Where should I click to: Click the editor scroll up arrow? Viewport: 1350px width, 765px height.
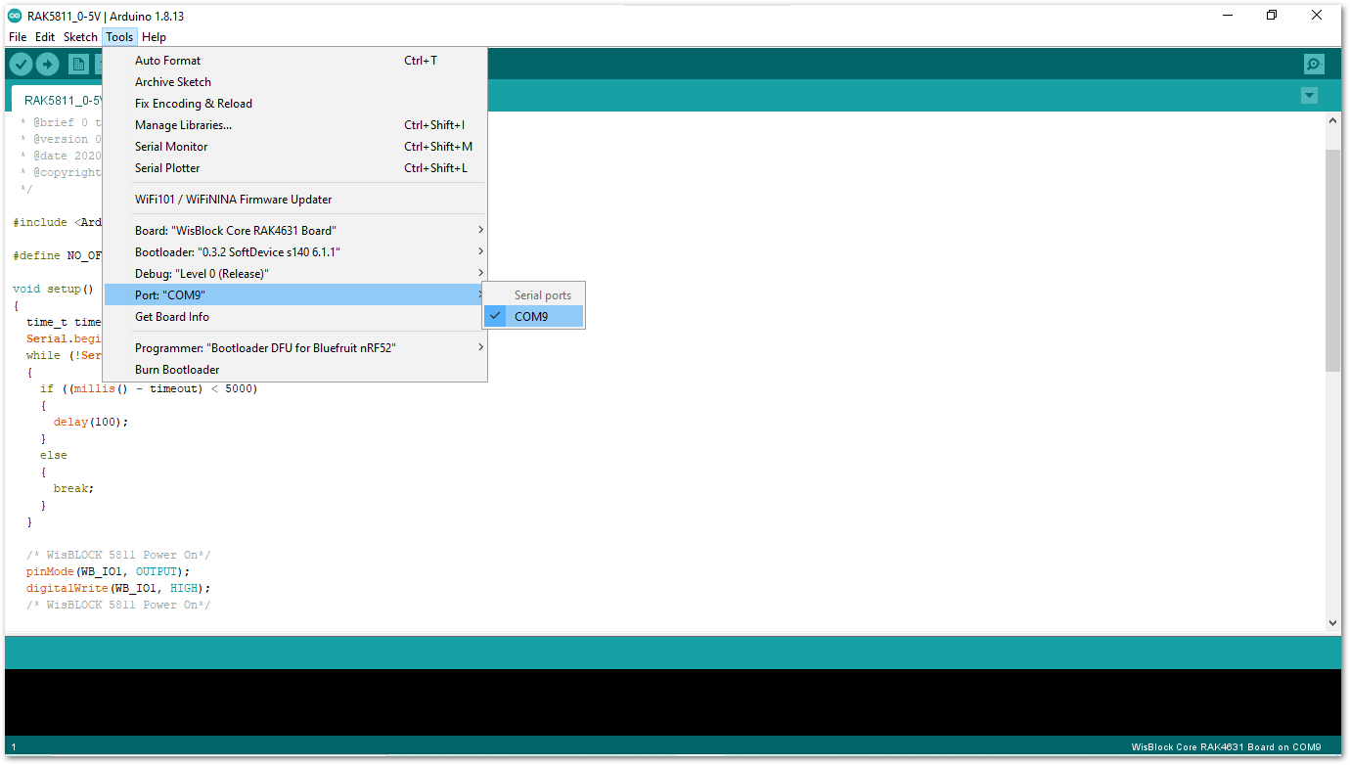pyautogui.click(x=1332, y=120)
